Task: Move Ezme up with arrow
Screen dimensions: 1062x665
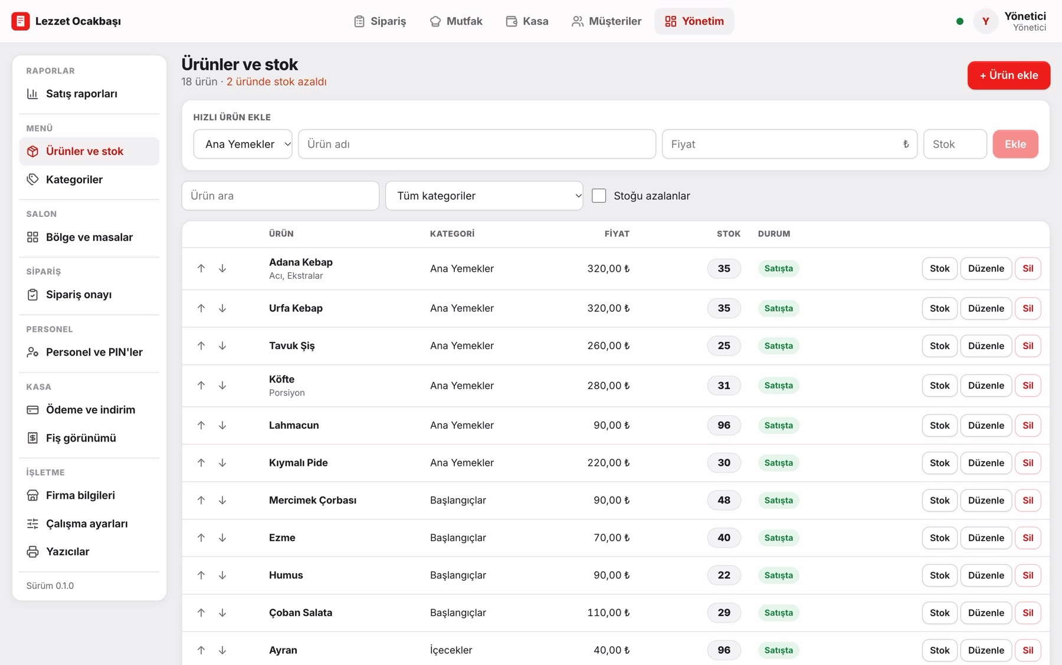Action: point(201,538)
